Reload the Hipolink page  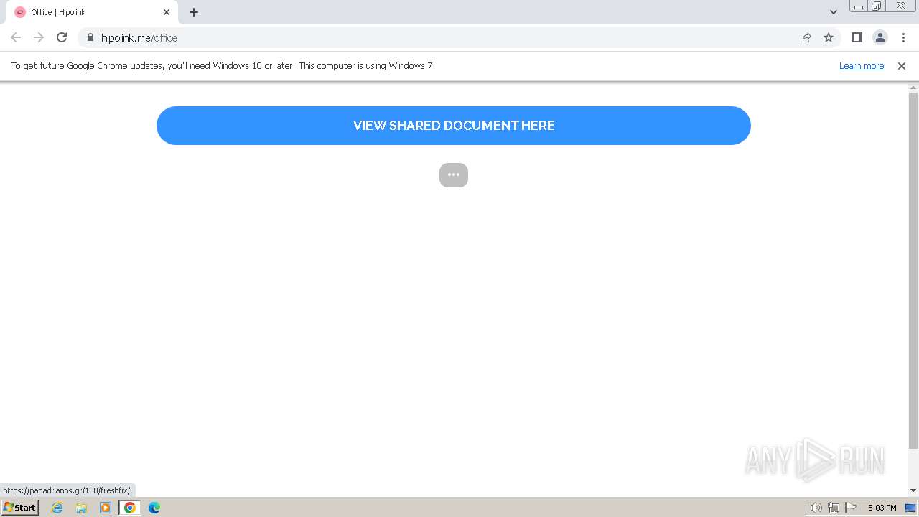pyautogui.click(x=62, y=37)
